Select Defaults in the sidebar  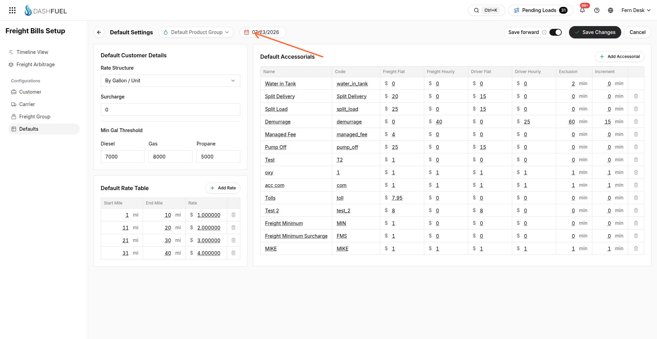(x=44, y=129)
